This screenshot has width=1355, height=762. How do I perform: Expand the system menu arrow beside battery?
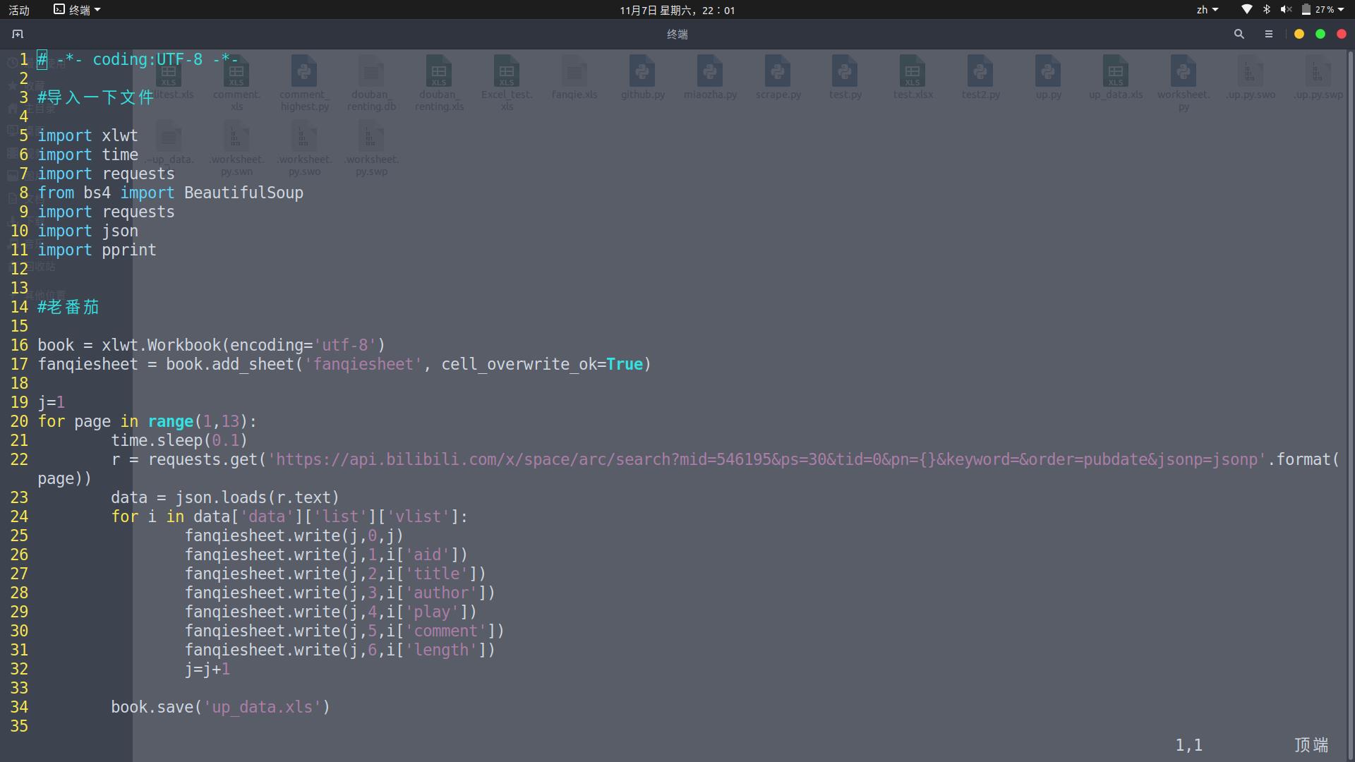pos(1341,10)
